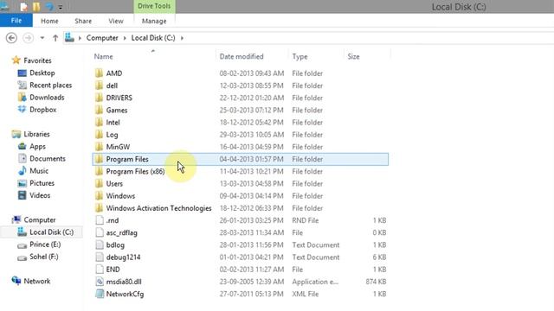Expand the chevron after Local Disk (C:) breadcrumb
This screenshot has height=311, width=554.
pos(182,38)
